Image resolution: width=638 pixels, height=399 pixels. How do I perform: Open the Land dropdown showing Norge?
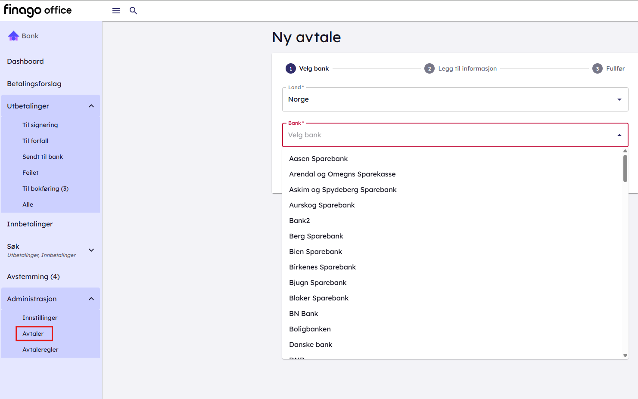pyautogui.click(x=455, y=99)
